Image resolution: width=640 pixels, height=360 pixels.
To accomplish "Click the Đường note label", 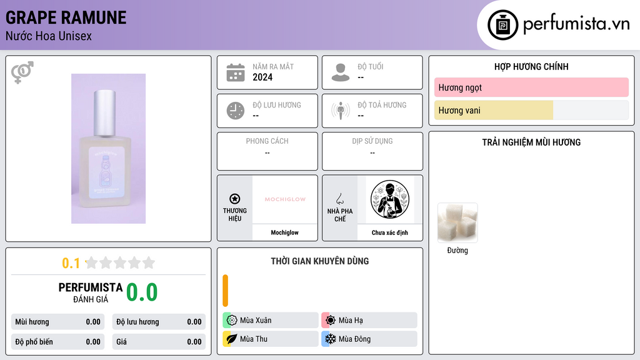I will click(457, 250).
